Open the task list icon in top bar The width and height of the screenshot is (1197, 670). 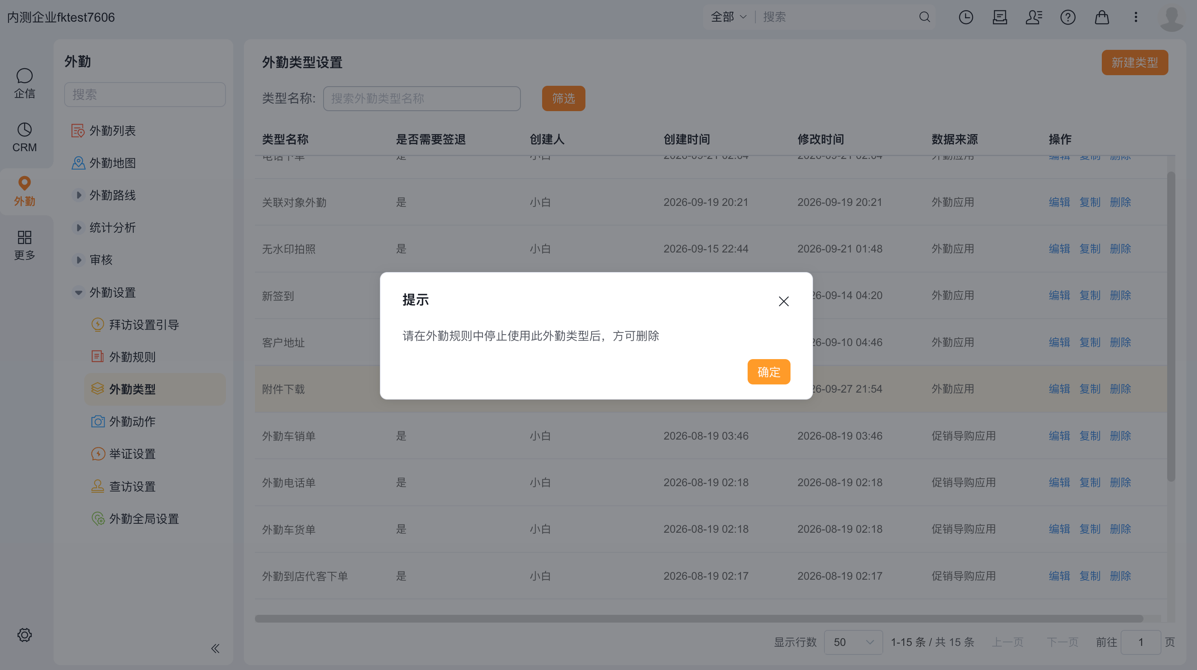(1000, 17)
